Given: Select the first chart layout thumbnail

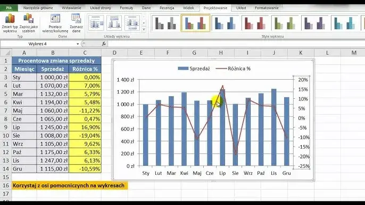Looking at the screenshot, I should pos(96,23).
